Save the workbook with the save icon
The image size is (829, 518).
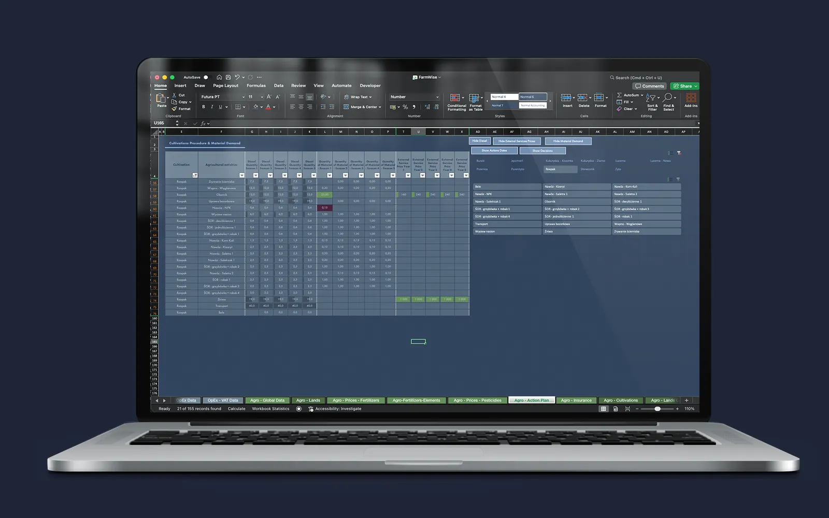coord(228,77)
